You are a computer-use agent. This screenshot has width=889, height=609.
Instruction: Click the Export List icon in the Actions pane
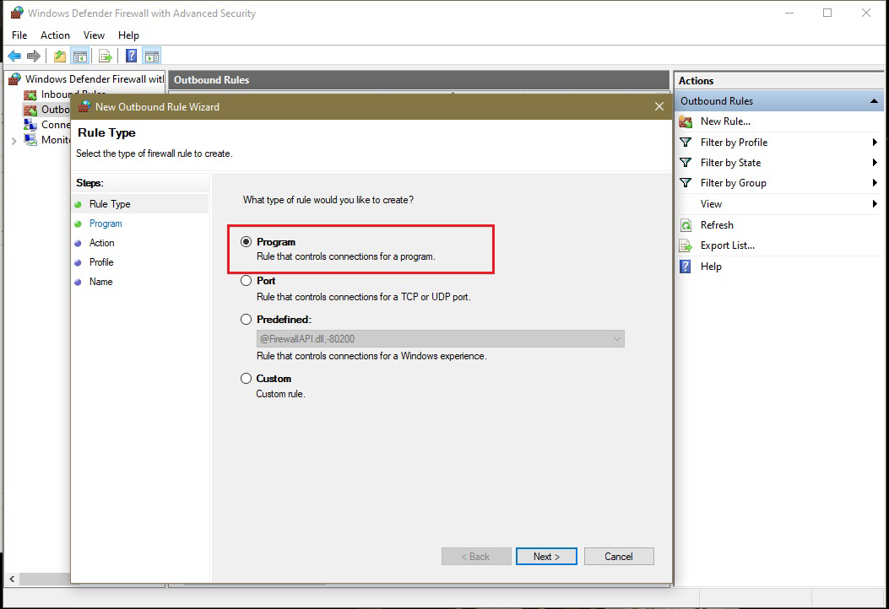[686, 245]
